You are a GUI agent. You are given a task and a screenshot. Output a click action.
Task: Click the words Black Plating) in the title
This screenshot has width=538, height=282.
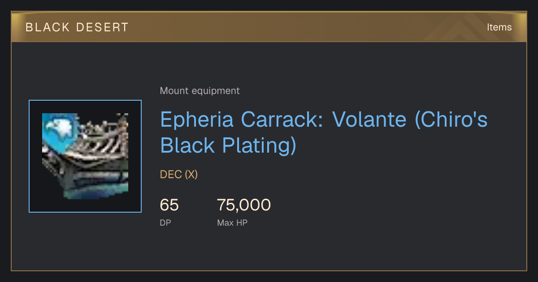point(228,146)
